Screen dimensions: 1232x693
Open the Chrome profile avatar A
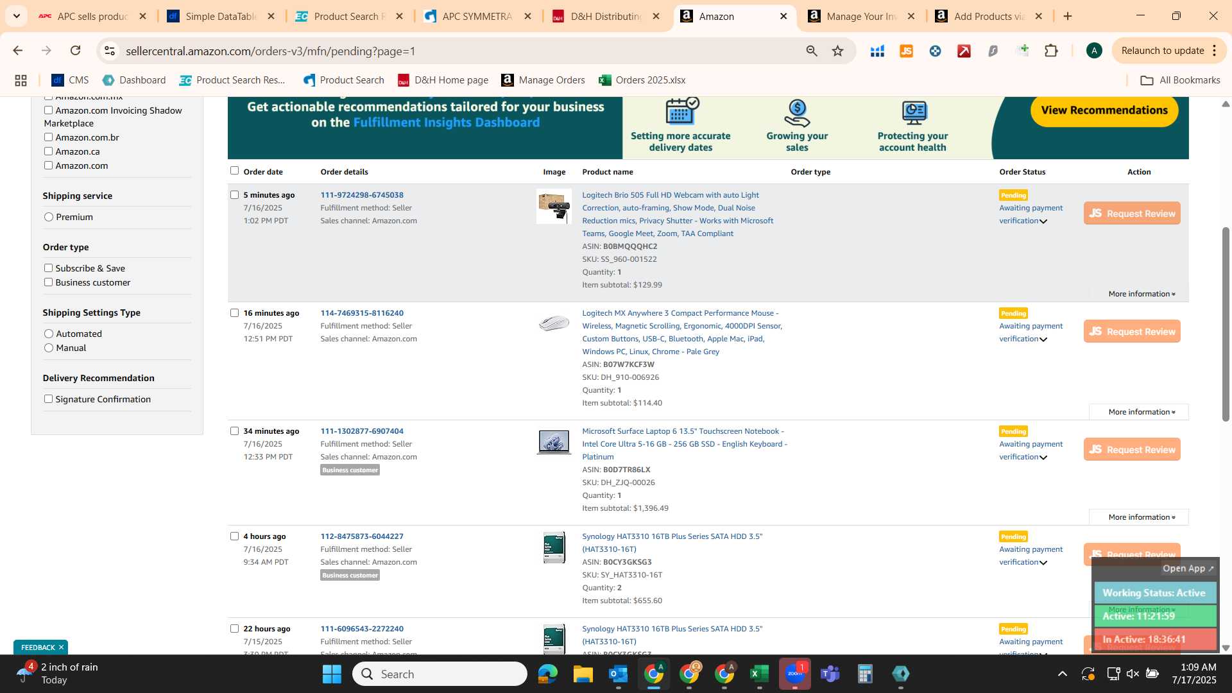click(x=1094, y=51)
